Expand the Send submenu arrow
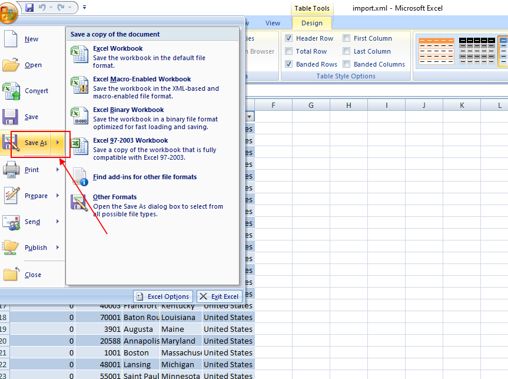508x379 pixels. (58, 221)
